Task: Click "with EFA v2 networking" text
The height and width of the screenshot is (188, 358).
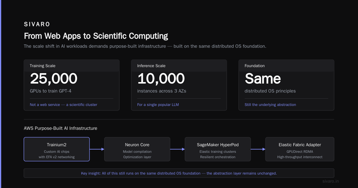Action: 57,157
